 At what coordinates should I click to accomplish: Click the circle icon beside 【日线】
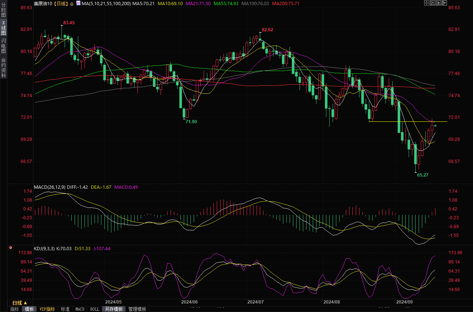click(71, 3)
